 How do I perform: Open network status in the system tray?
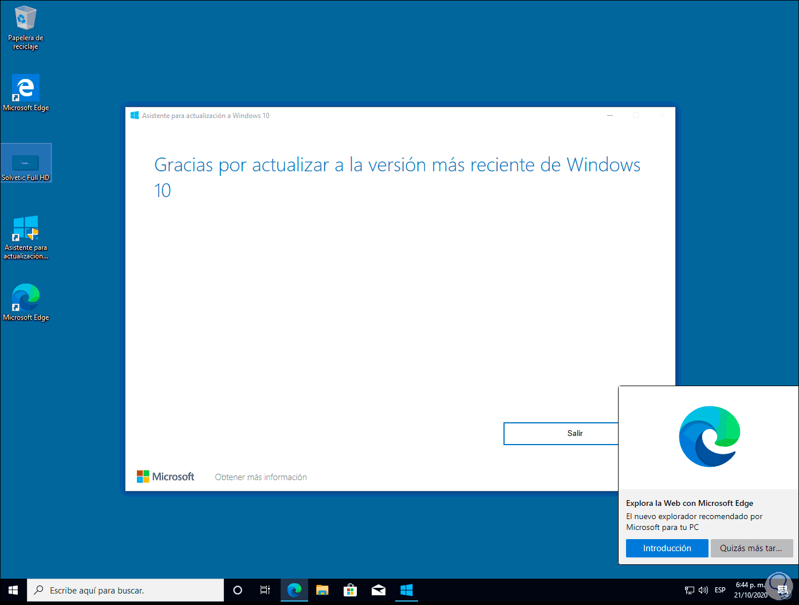pyautogui.click(x=690, y=590)
